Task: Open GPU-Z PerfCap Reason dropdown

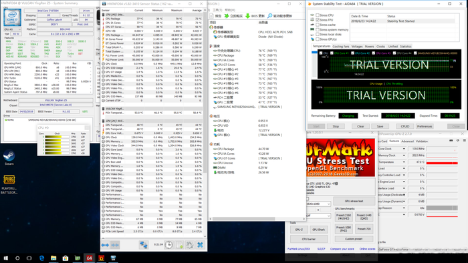Action: point(404,208)
